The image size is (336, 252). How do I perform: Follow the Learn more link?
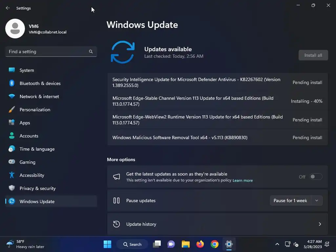click(242, 180)
